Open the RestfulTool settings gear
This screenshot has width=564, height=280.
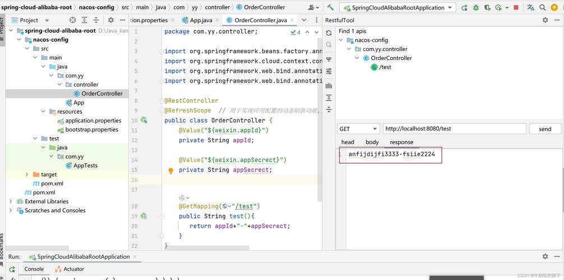tap(545, 20)
